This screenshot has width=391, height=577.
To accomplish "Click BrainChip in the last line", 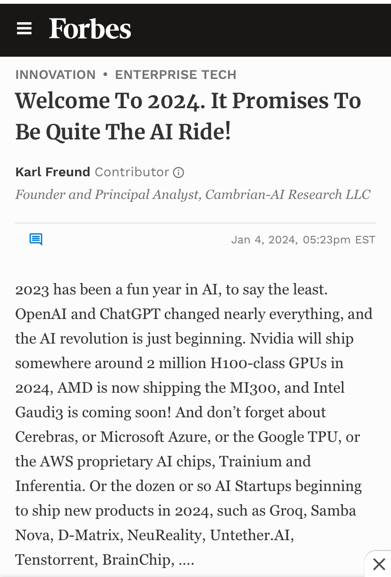I will tap(136, 560).
